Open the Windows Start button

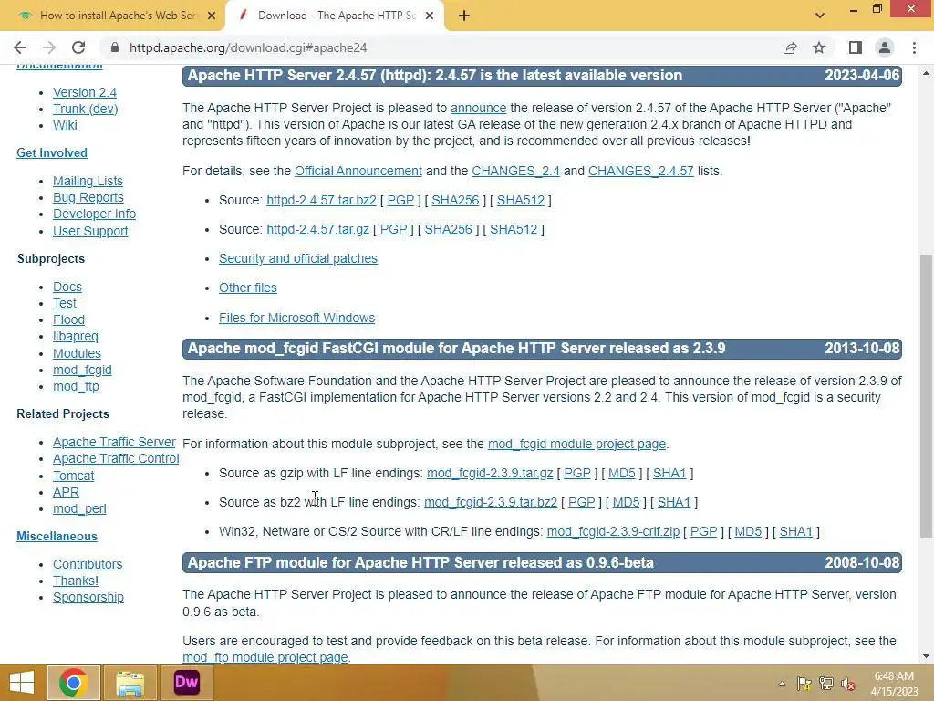tap(22, 683)
